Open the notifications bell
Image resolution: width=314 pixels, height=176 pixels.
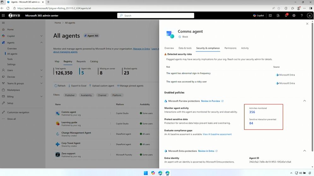click(x=286, y=15)
